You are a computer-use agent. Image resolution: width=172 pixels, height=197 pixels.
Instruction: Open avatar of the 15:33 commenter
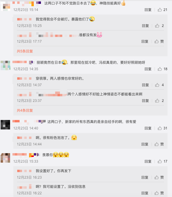5,158
